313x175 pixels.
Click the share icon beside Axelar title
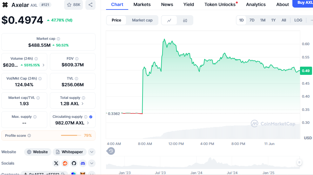(90, 5)
